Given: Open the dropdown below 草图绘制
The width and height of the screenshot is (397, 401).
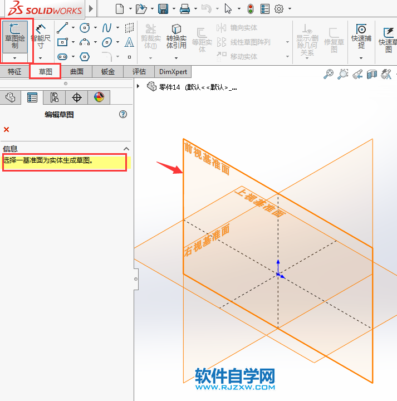Looking at the screenshot, I should pos(15,58).
